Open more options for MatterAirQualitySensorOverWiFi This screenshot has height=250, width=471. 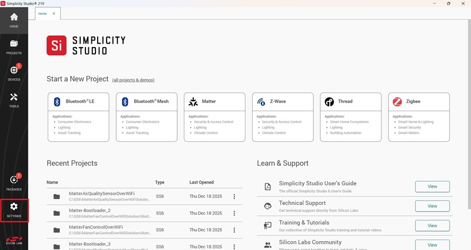pyautogui.click(x=234, y=196)
